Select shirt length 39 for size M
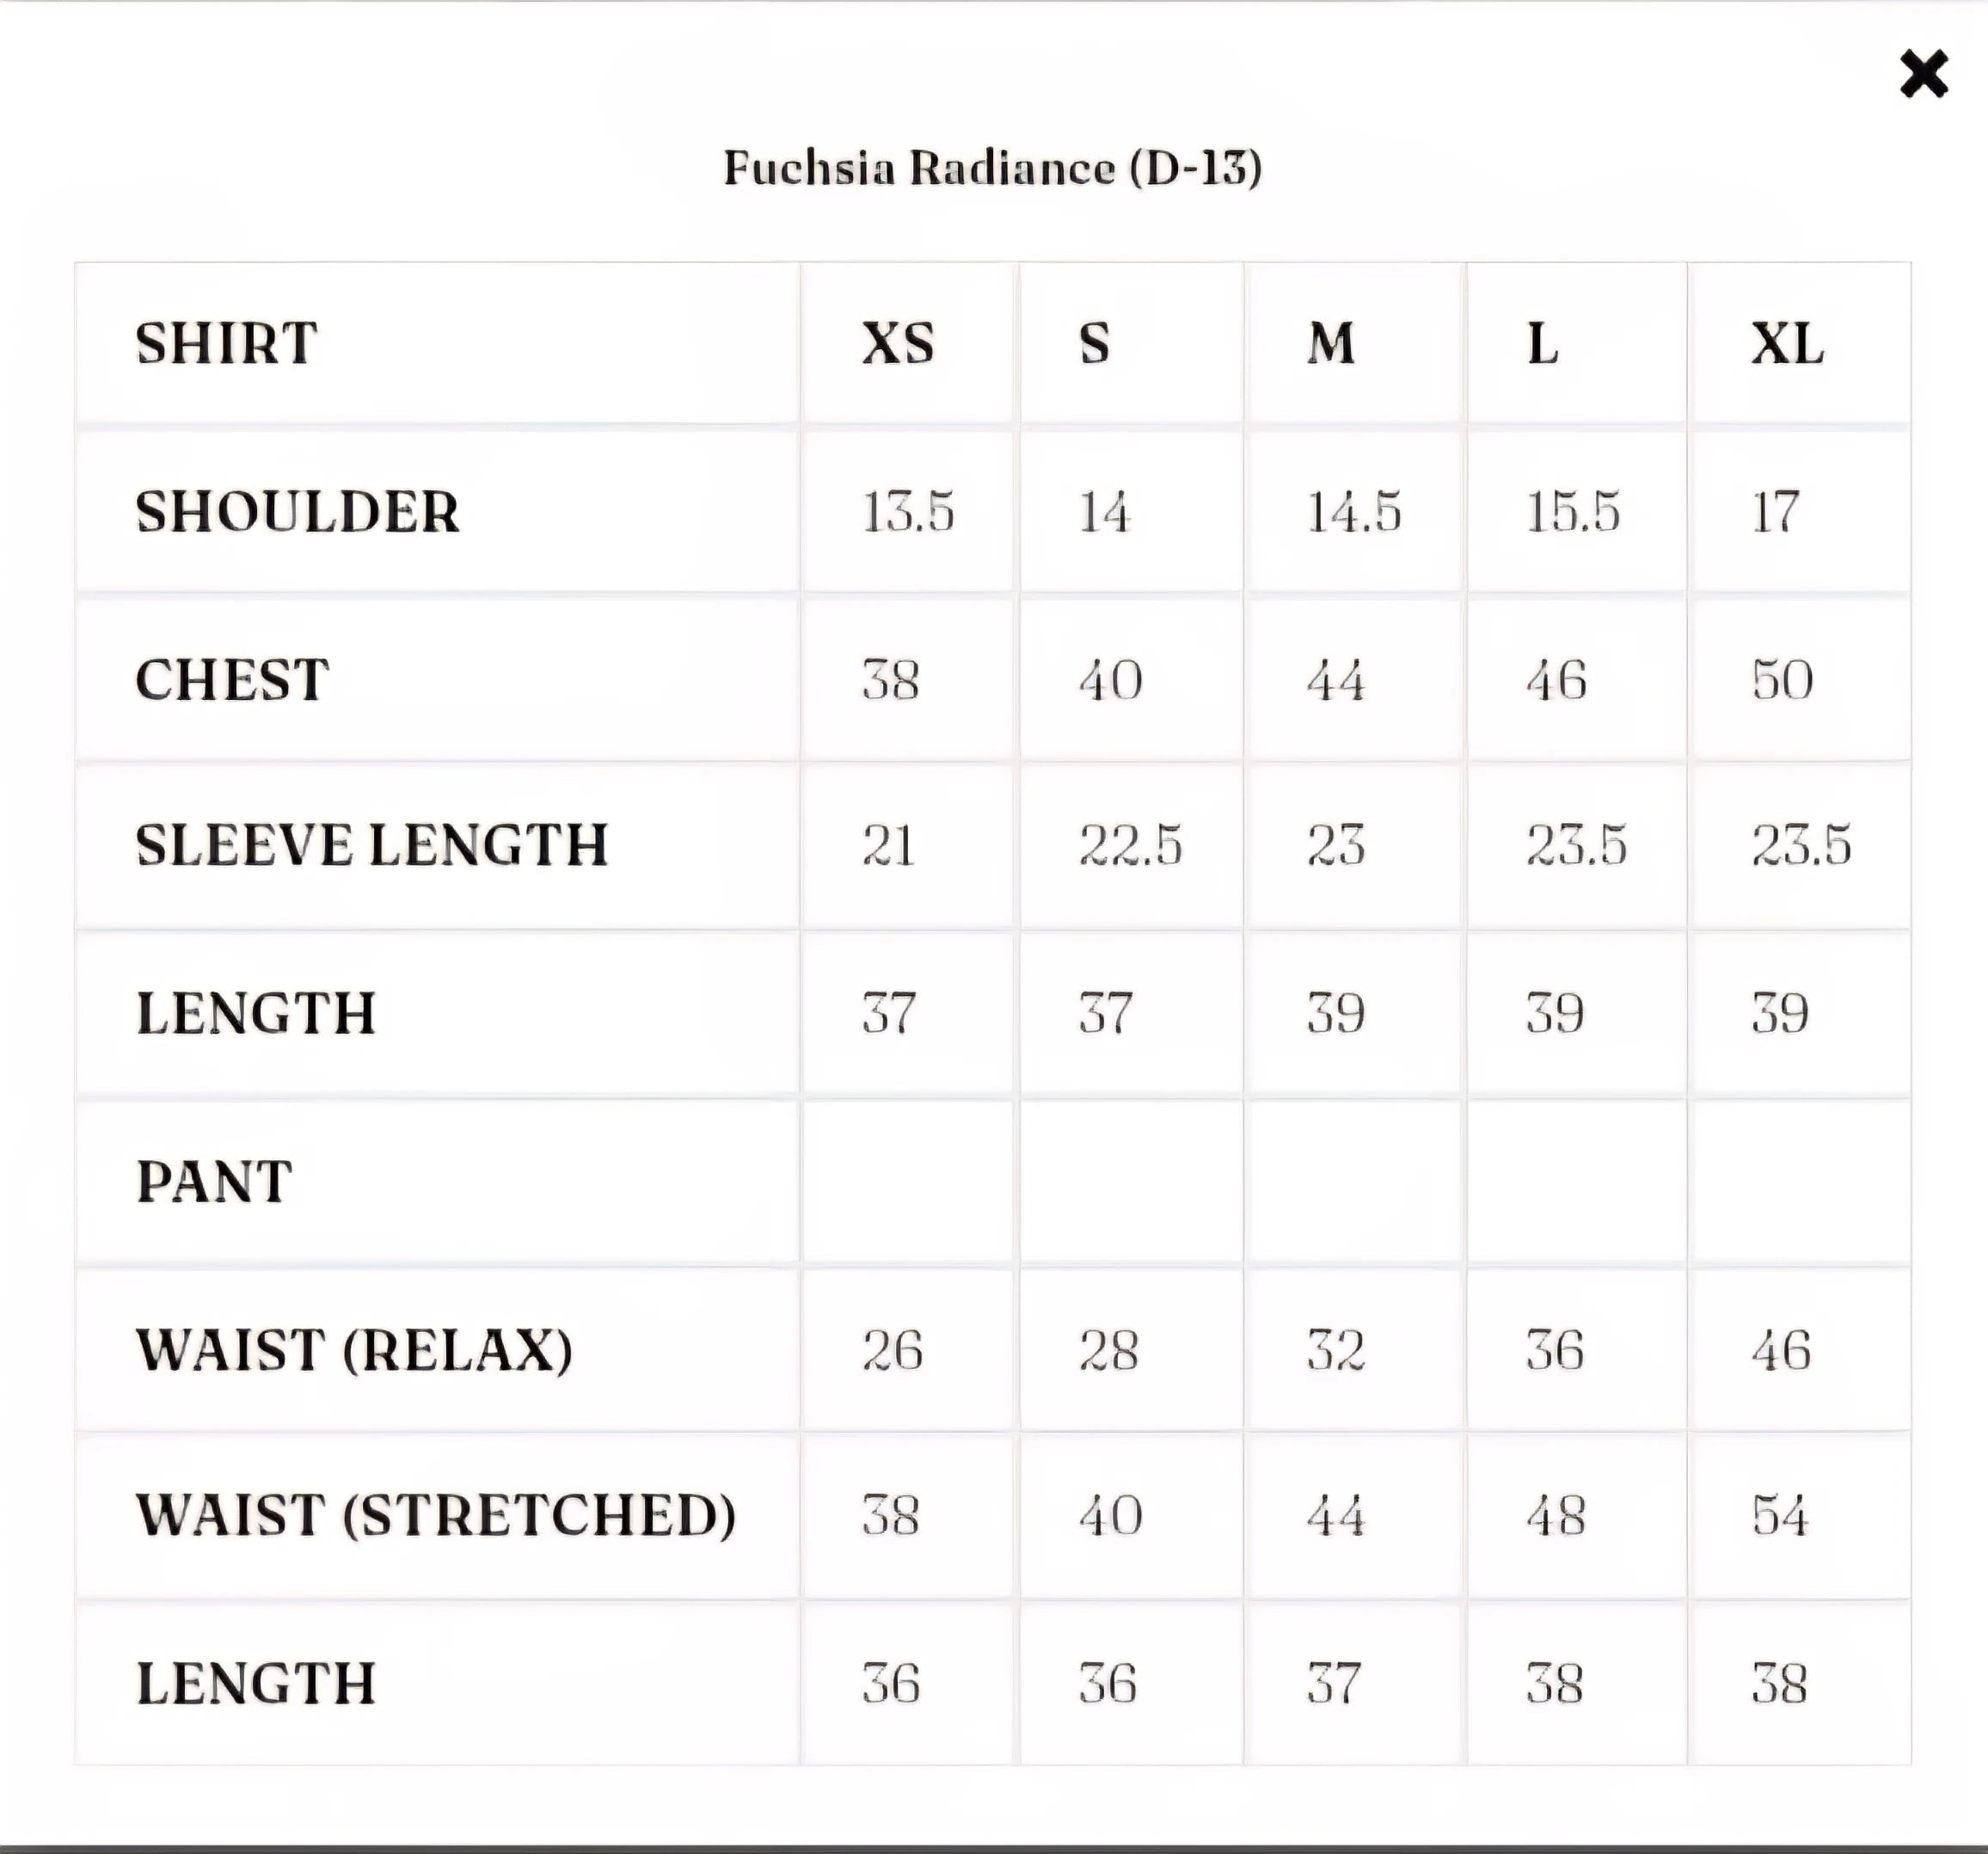Viewport: 1988px width, 1854px height. pos(1335,1015)
